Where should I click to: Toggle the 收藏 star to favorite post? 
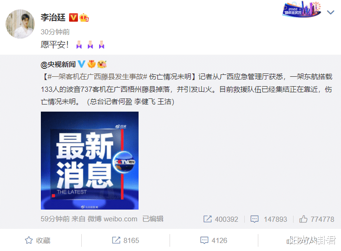coord(38,240)
